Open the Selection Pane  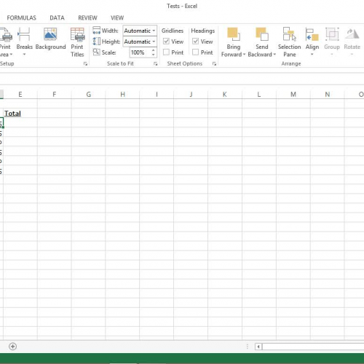pyautogui.click(x=290, y=42)
